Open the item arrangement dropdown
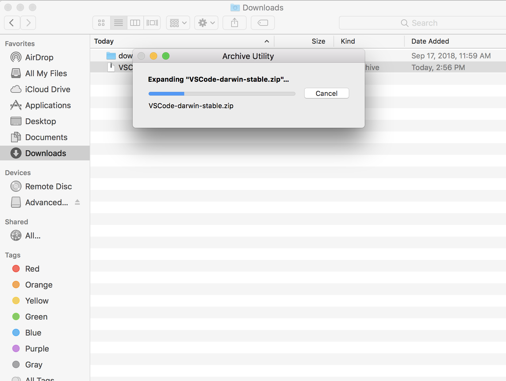The image size is (506, 381). 178,23
